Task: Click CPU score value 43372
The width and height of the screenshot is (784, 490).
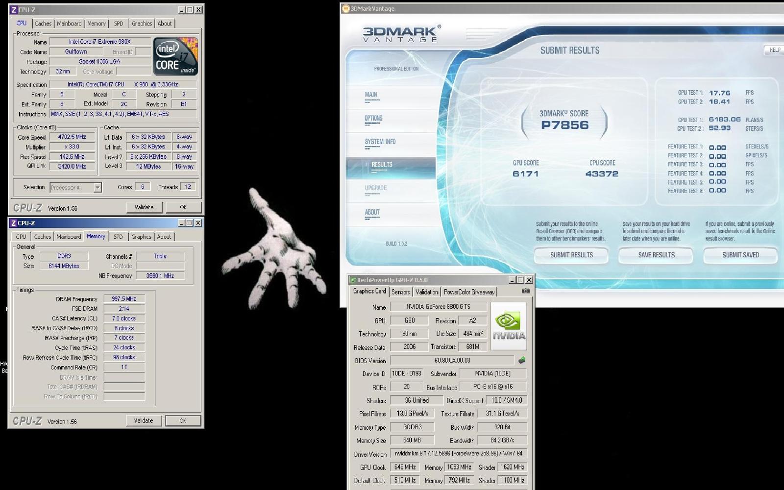Action: click(x=602, y=174)
